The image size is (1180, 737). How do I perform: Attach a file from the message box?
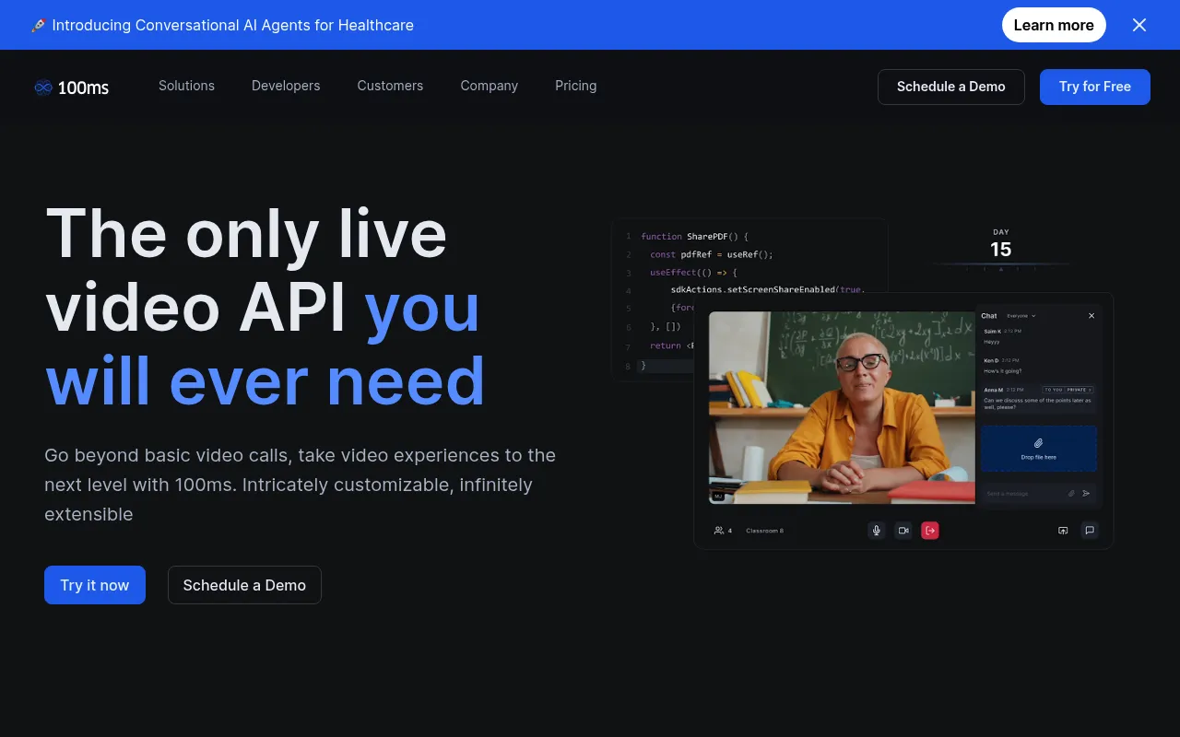(x=1071, y=494)
